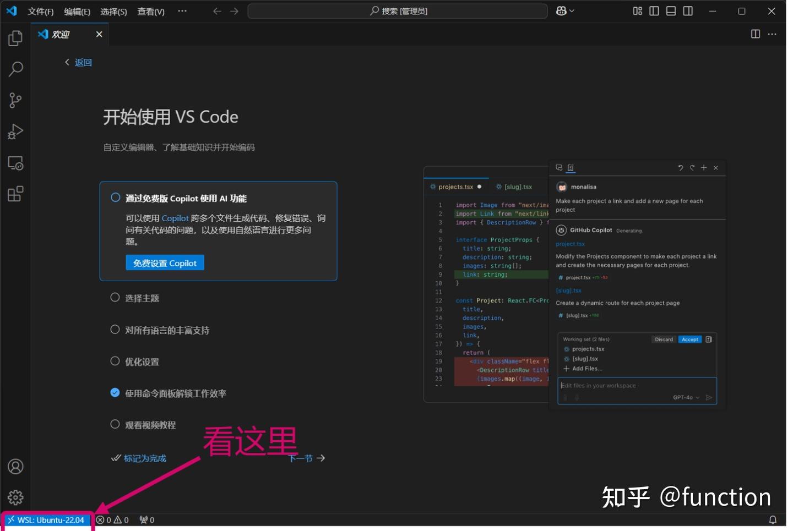This screenshot has width=793, height=531.
Task: Open the 文件(F) menu
Action: [x=40, y=11]
